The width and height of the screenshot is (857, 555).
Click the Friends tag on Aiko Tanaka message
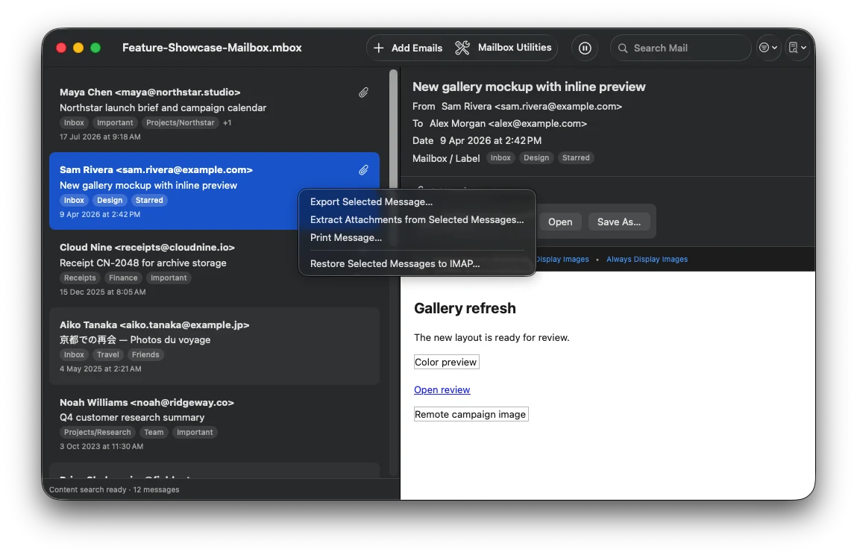click(145, 354)
